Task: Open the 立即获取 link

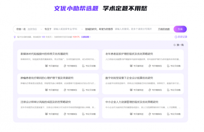Action: click(86, 37)
